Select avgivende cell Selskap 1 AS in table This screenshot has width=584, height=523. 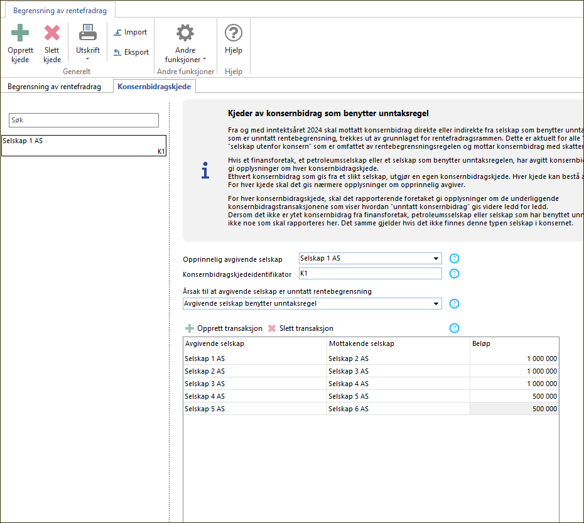click(x=255, y=359)
